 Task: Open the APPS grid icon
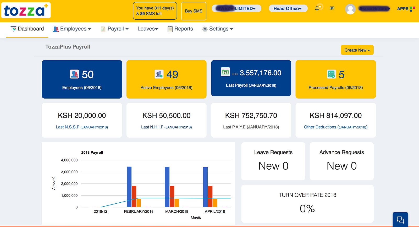(x=412, y=9)
